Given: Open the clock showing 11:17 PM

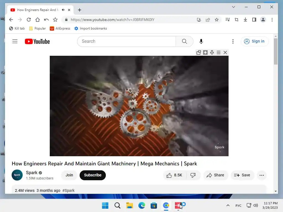Looking at the screenshot, I should click(270, 205).
